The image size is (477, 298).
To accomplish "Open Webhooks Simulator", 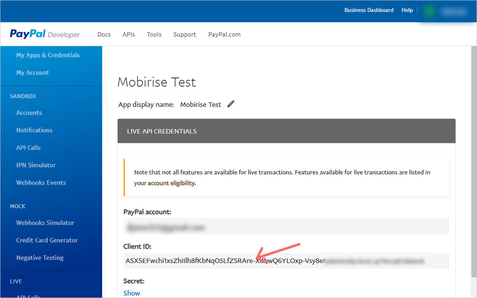I will click(45, 223).
